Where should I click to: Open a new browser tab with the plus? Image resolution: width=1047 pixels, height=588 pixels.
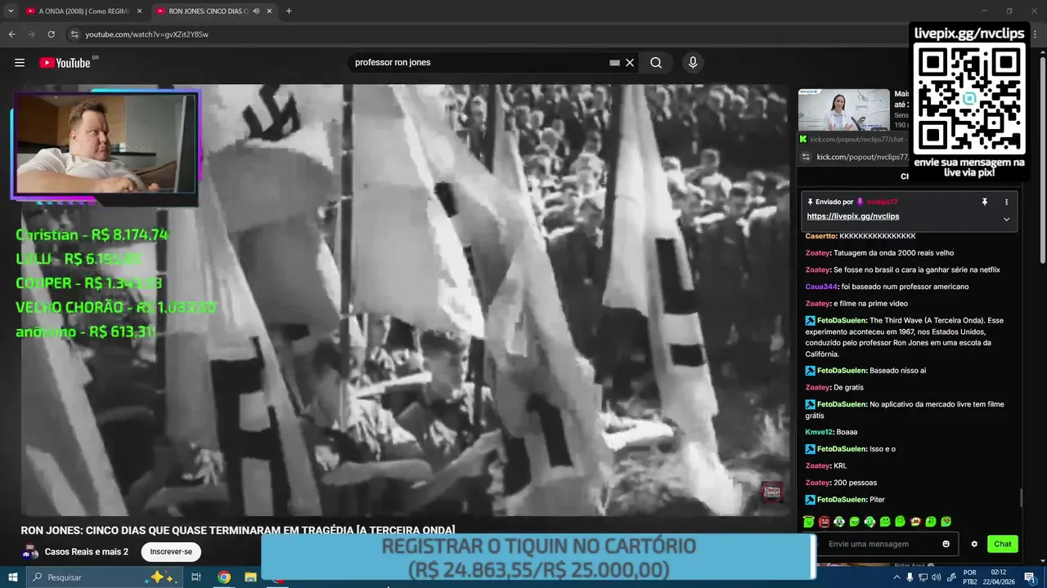(288, 11)
